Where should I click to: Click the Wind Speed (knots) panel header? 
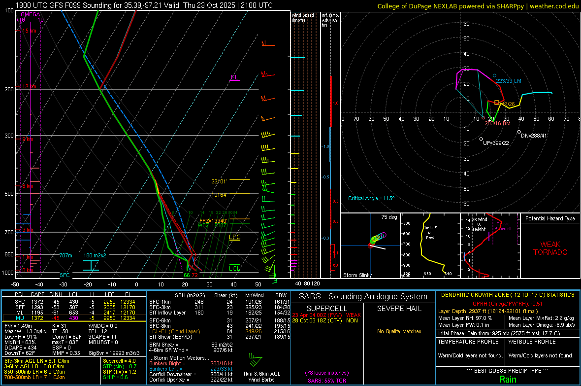click(x=303, y=17)
